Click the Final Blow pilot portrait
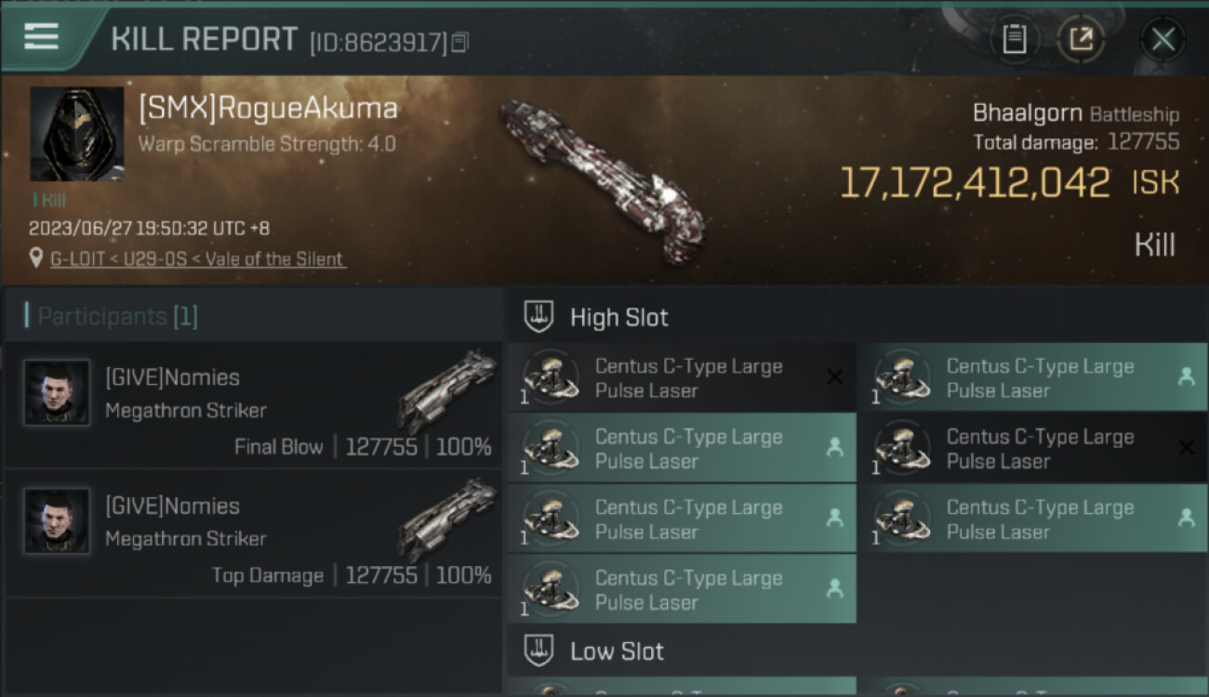The width and height of the screenshot is (1209, 697). coord(57,392)
